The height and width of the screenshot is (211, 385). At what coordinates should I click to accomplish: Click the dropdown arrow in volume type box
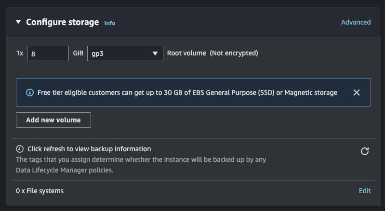coord(155,53)
